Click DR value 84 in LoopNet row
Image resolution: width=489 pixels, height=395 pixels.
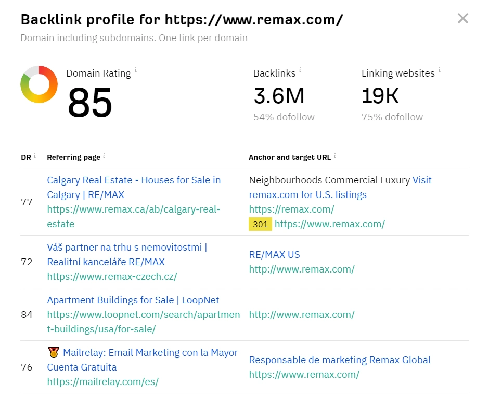(27, 314)
